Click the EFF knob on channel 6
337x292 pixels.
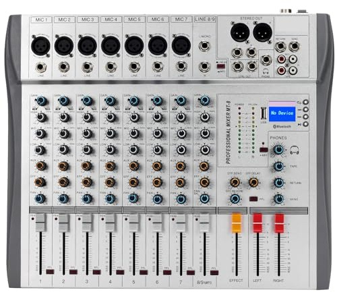(x=157, y=183)
